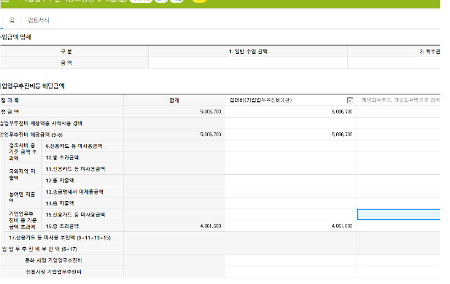Select 접대비 value in 해당금액 (5-6) row
Viewport: 450px width, 284px height.
(291, 134)
